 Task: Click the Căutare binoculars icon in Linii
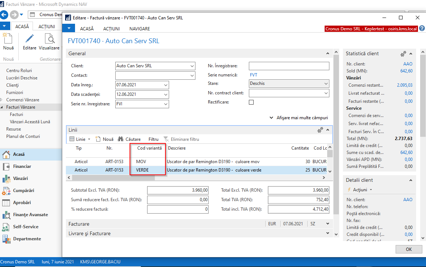(x=120, y=139)
